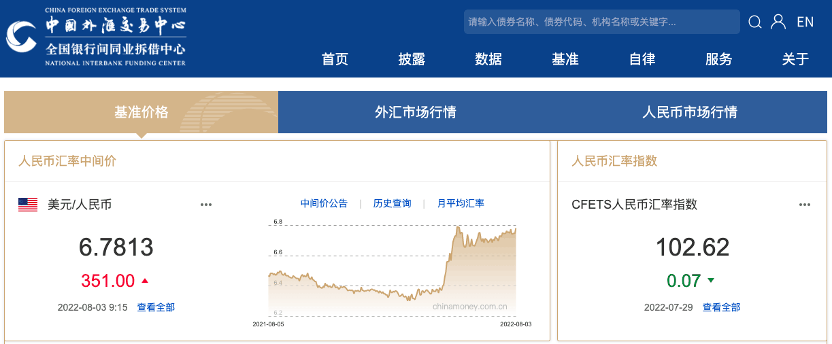Click the 全国银行间同业拆借中心 title text
Screen dimensions: 832x344
tap(116, 50)
